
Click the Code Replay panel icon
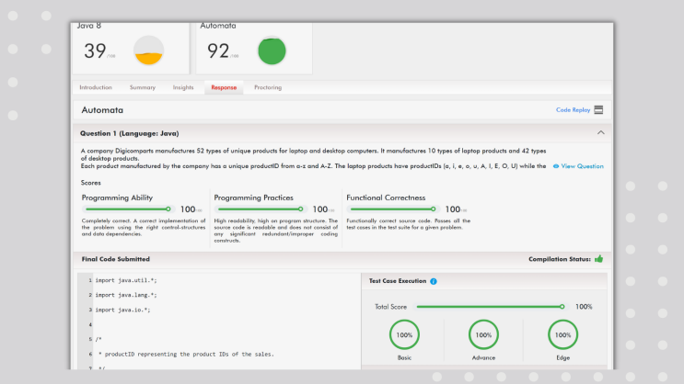click(x=598, y=109)
